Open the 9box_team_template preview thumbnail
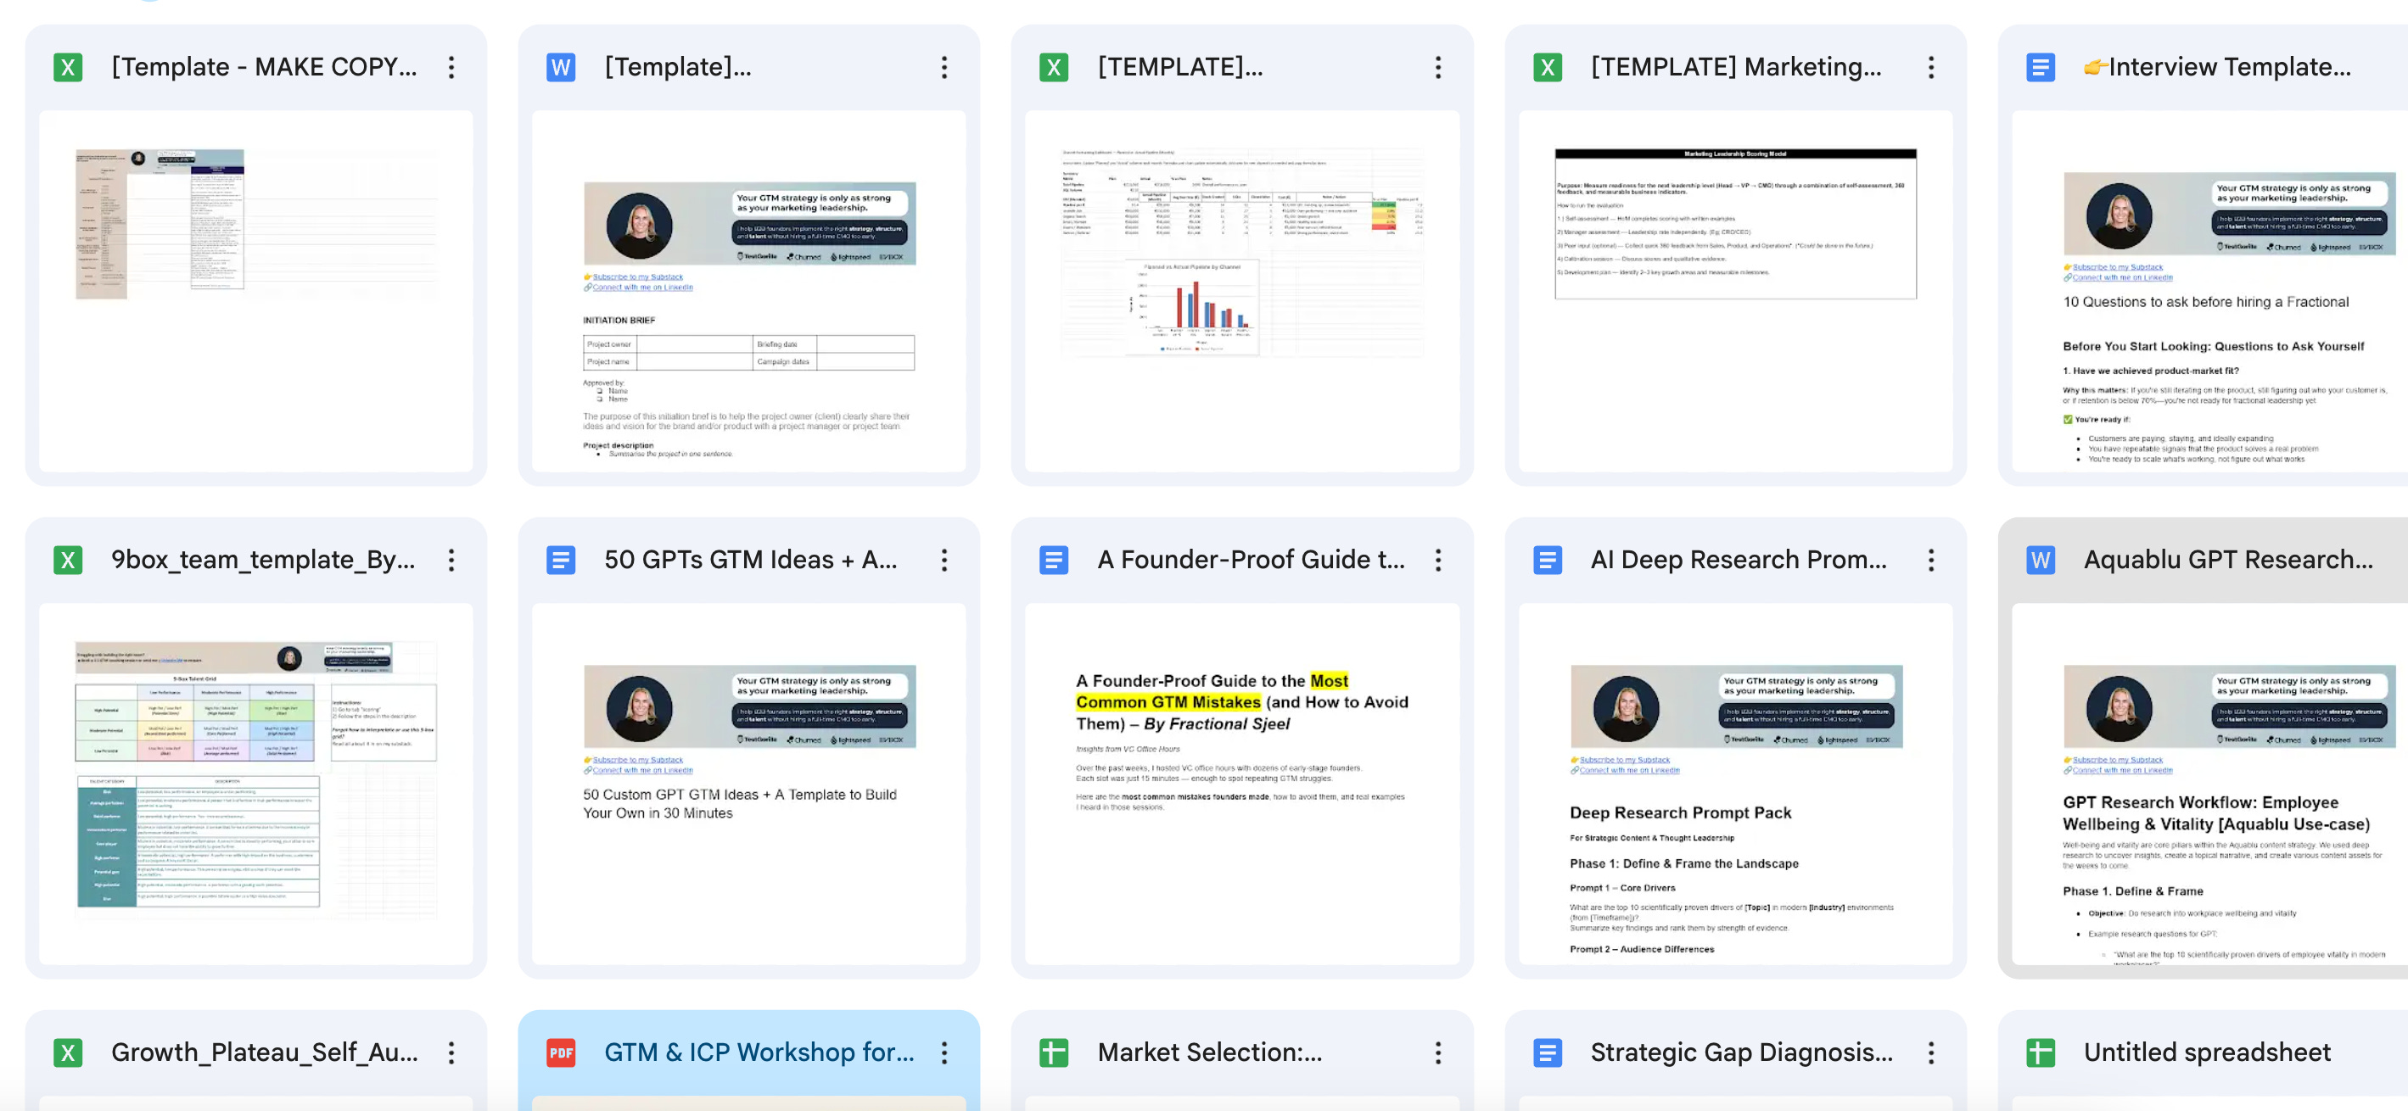The image size is (2408, 1111). pos(256,784)
